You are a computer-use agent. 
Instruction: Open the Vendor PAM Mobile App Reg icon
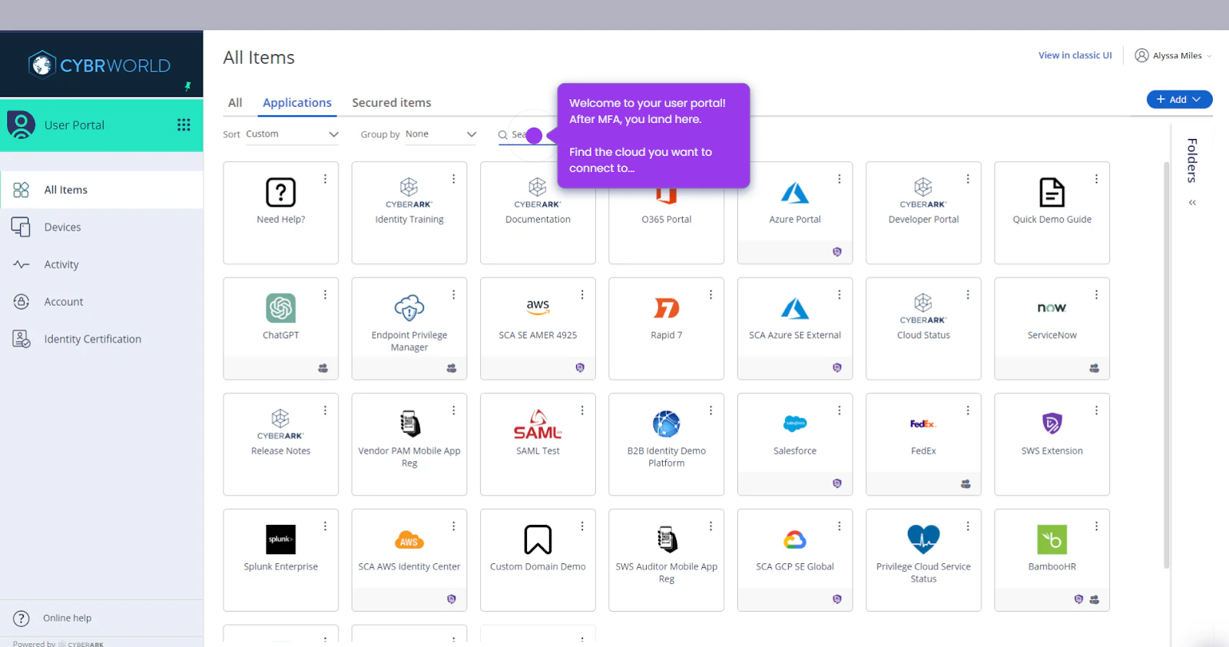coord(409,424)
